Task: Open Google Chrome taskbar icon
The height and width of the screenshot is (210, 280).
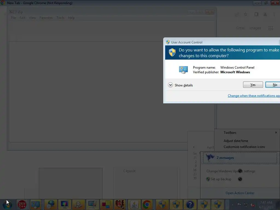Action: coord(147,205)
